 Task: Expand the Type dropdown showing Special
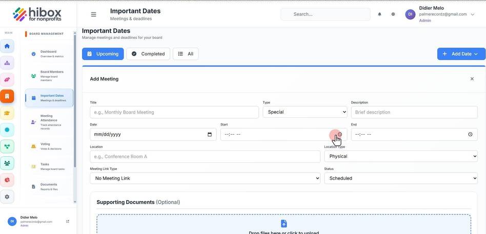pos(305,112)
